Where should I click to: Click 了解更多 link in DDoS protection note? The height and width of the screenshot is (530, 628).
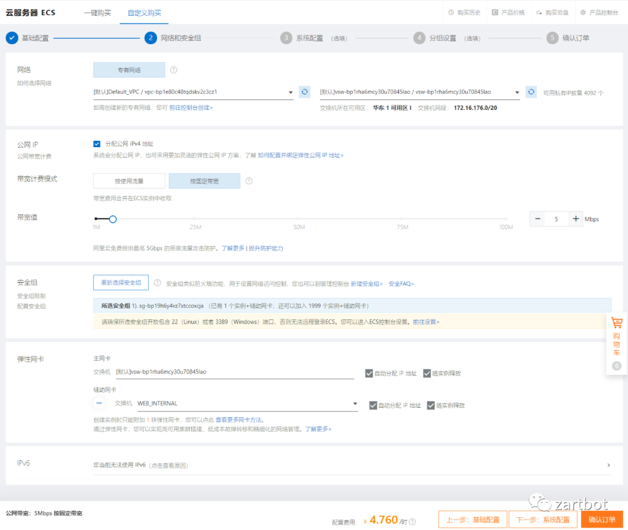tap(233, 248)
